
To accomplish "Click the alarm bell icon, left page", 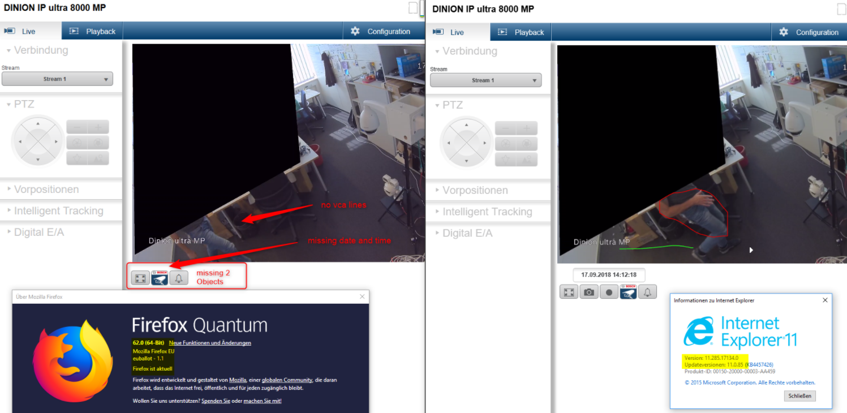I will pos(179,278).
